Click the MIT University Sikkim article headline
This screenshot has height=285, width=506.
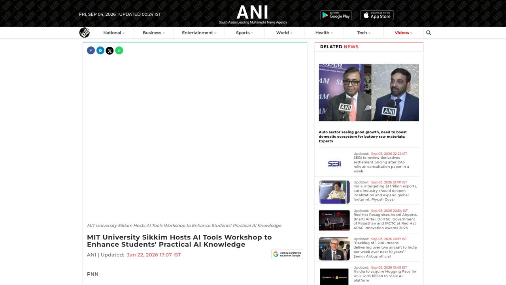(x=179, y=241)
